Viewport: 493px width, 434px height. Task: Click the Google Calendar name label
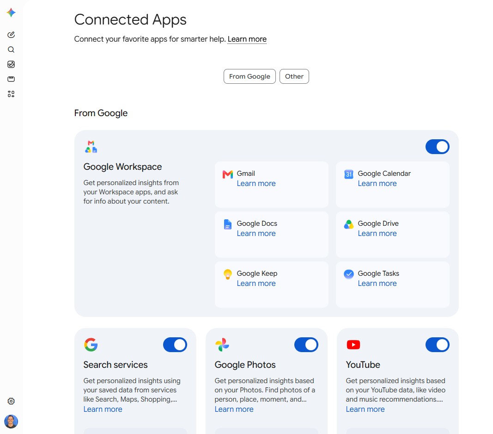click(x=384, y=174)
